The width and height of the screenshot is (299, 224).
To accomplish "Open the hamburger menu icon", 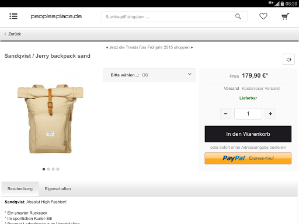I will [x=13, y=16].
